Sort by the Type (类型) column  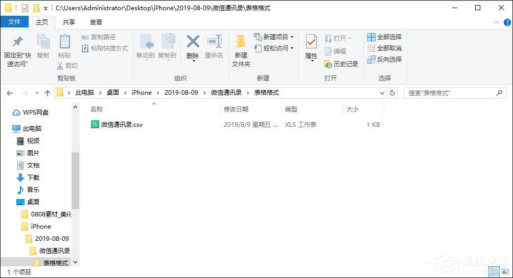(291, 109)
